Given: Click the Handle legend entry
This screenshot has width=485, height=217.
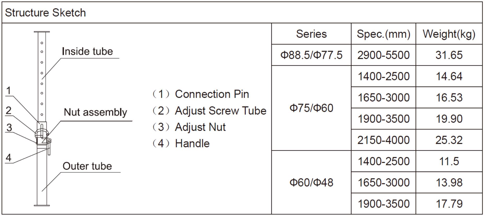Looking at the screenshot, I should (181, 144).
